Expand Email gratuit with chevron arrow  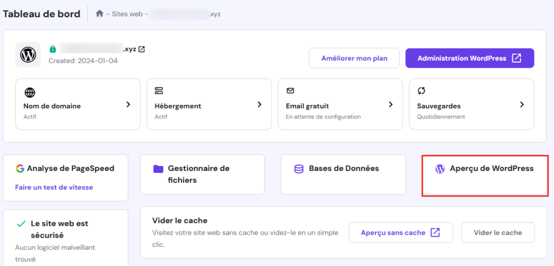pyautogui.click(x=391, y=104)
